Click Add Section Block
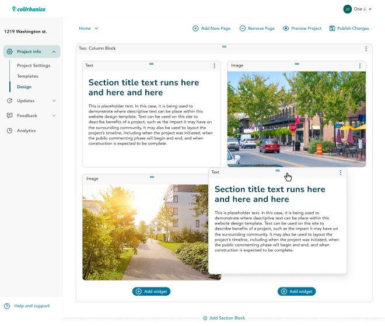The width and height of the screenshot is (385, 326). (x=227, y=318)
